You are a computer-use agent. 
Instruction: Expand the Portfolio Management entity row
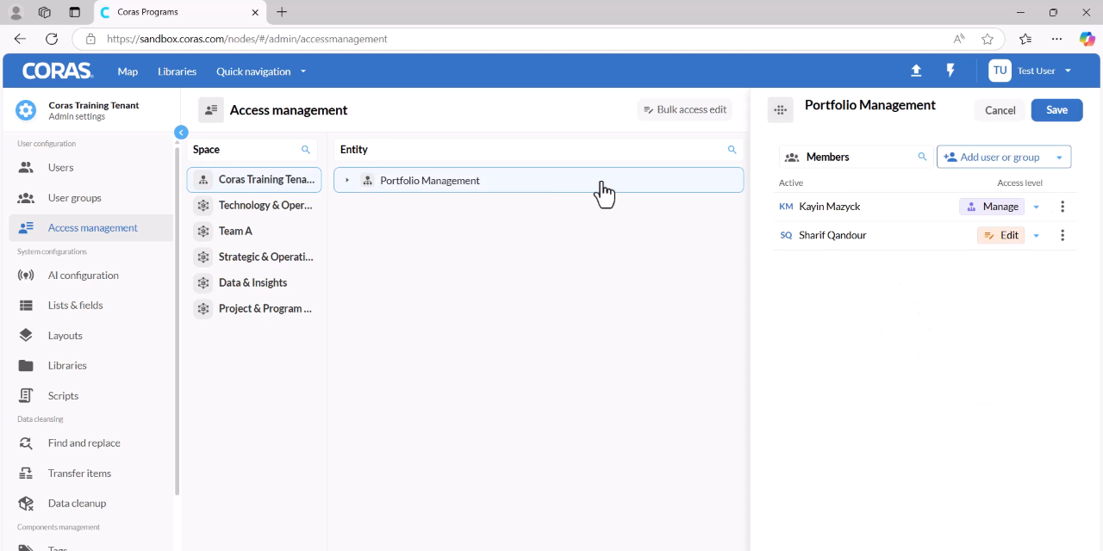347,180
